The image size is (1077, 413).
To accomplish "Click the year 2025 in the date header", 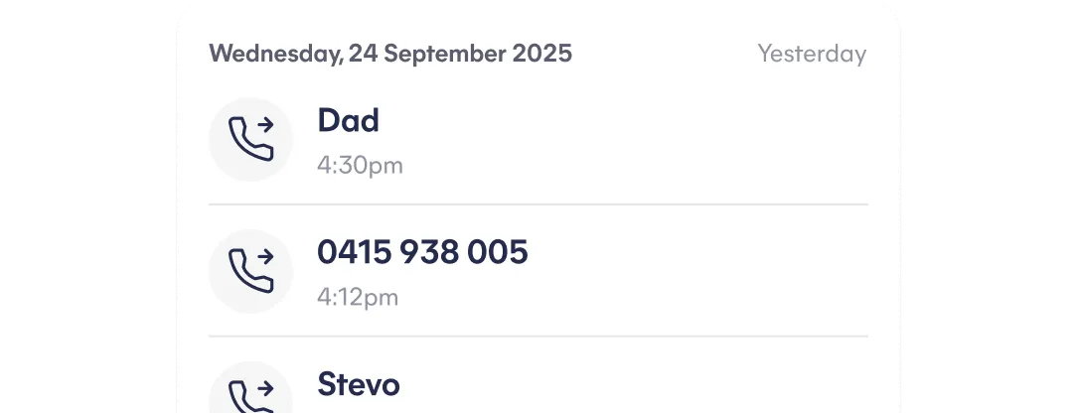I will 541,54.
